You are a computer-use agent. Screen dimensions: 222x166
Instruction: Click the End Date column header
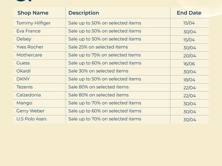pyautogui.click(x=189, y=13)
